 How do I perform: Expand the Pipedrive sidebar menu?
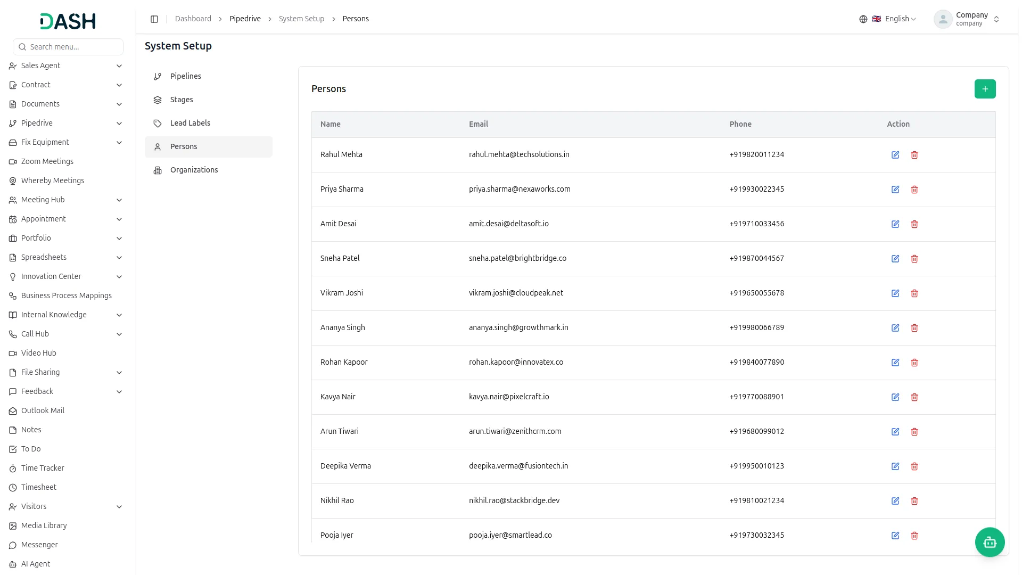coord(66,123)
